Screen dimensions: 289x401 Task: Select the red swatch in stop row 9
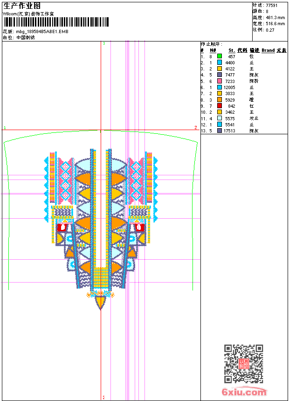point(220,106)
